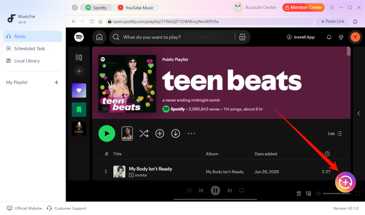This screenshot has height=215, width=365.
Task: Click the Spotify Home button
Action: pos(99,37)
